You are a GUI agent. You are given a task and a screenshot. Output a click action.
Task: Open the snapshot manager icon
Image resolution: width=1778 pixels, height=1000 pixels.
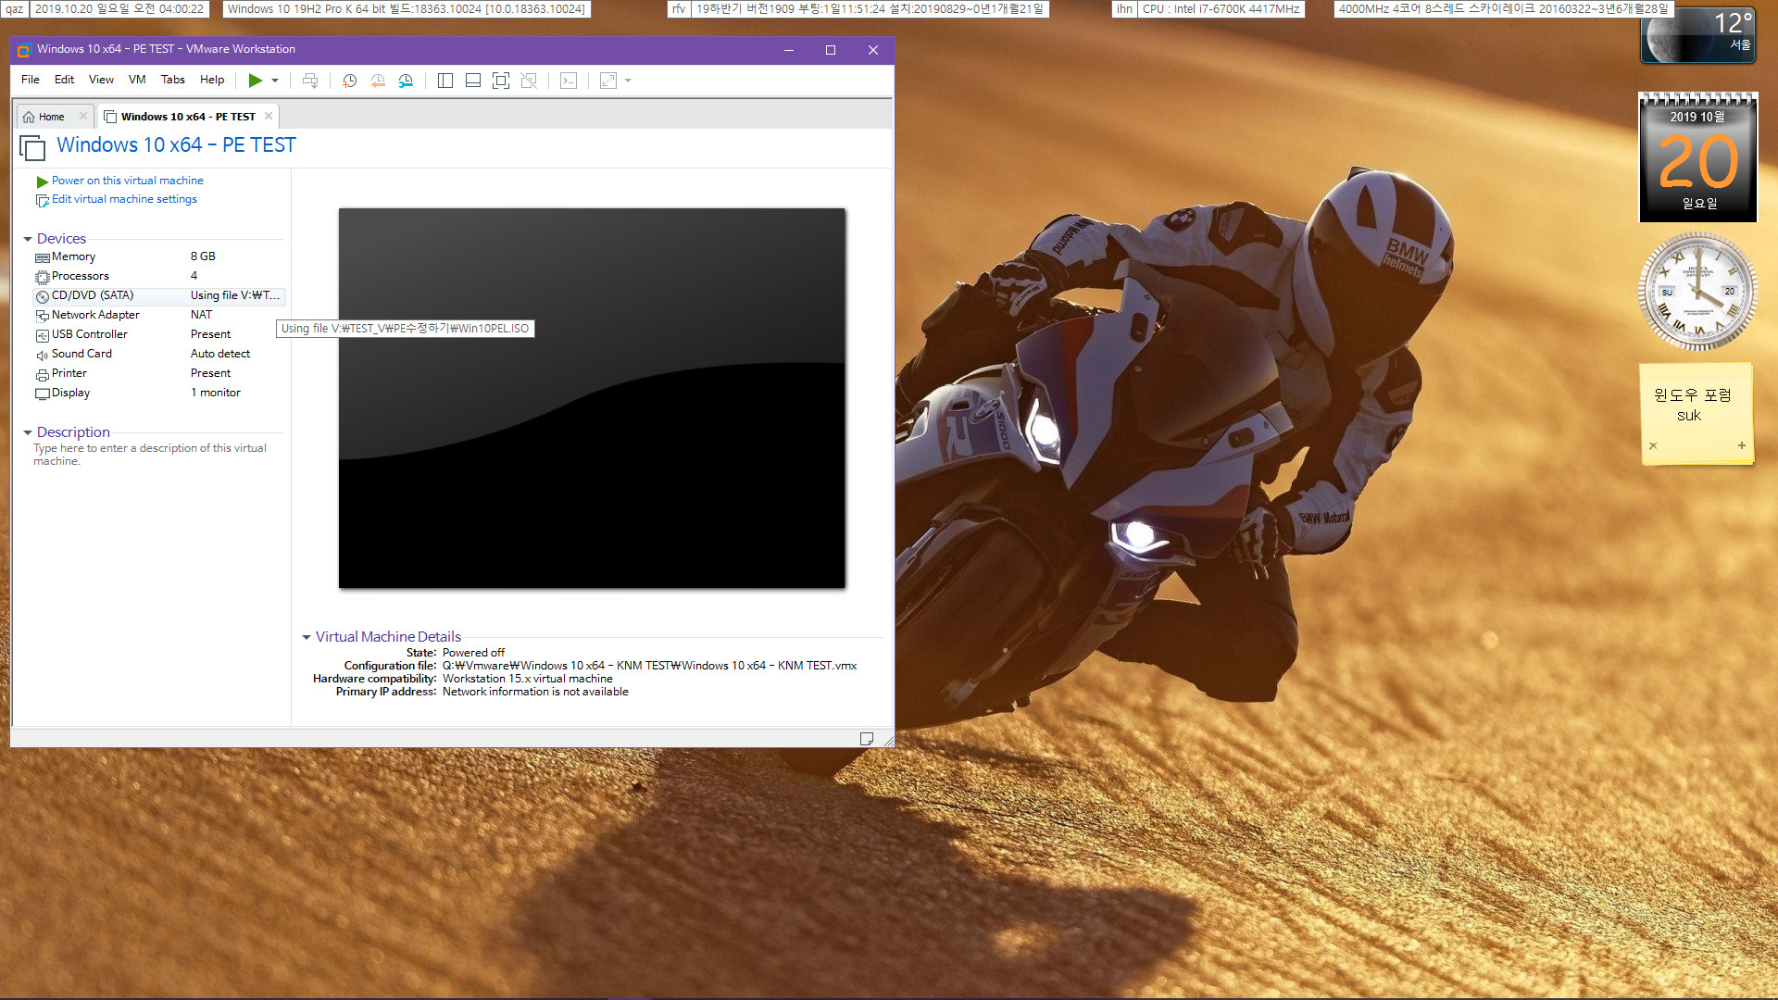[406, 81]
